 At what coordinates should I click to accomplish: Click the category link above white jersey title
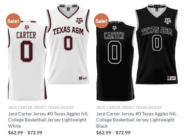tap(41, 107)
